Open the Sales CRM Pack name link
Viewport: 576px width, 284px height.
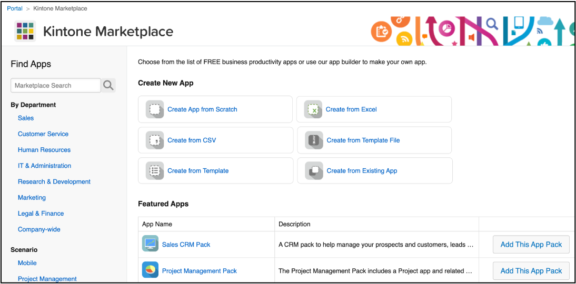pyautogui.click(x=186, y=245)
